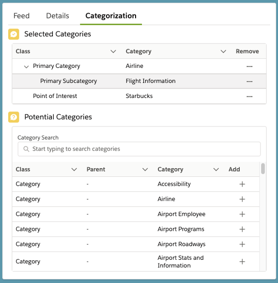Open Class column menu in Selected Categories

point(113,51)
